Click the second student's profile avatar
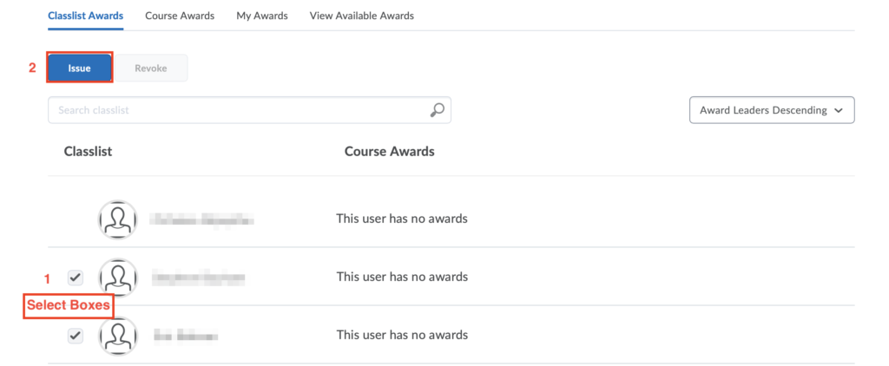889x366 pixels. [x=118, y=278]
